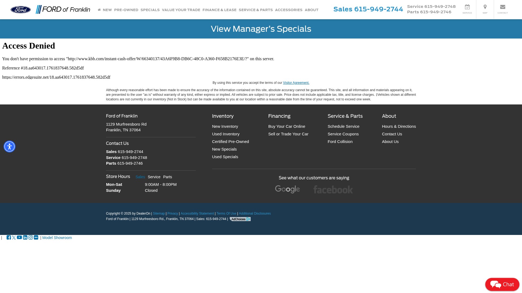Open Schedule Service footer link
Viewport: 522px width, 293px height.
click(343, 126)
